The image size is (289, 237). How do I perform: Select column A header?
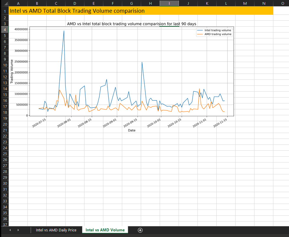(x=18, y=3)
